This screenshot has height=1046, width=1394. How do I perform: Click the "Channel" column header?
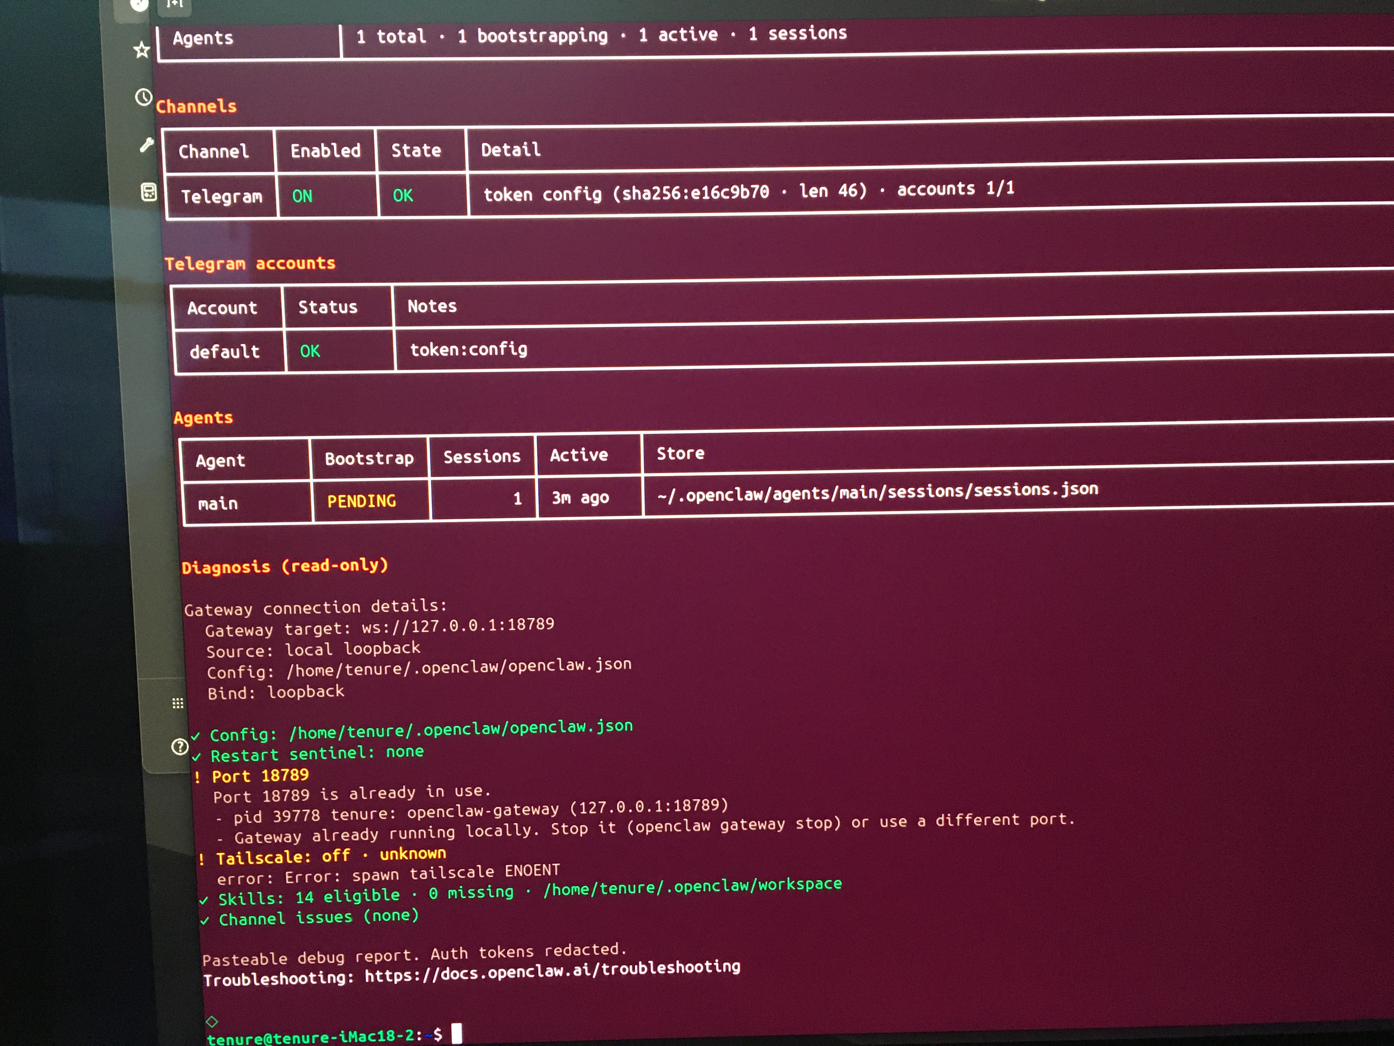[x=214, y=152]
